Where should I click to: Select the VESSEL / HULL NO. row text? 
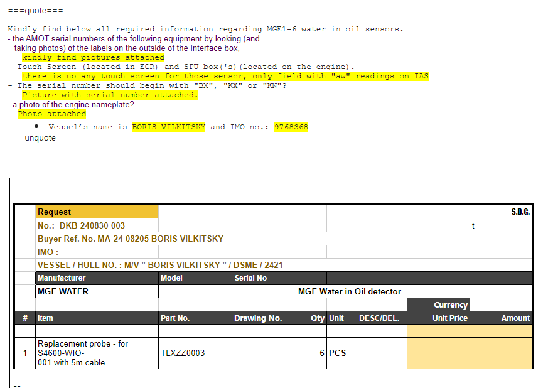pyautogui.click(x=160, y=265)
